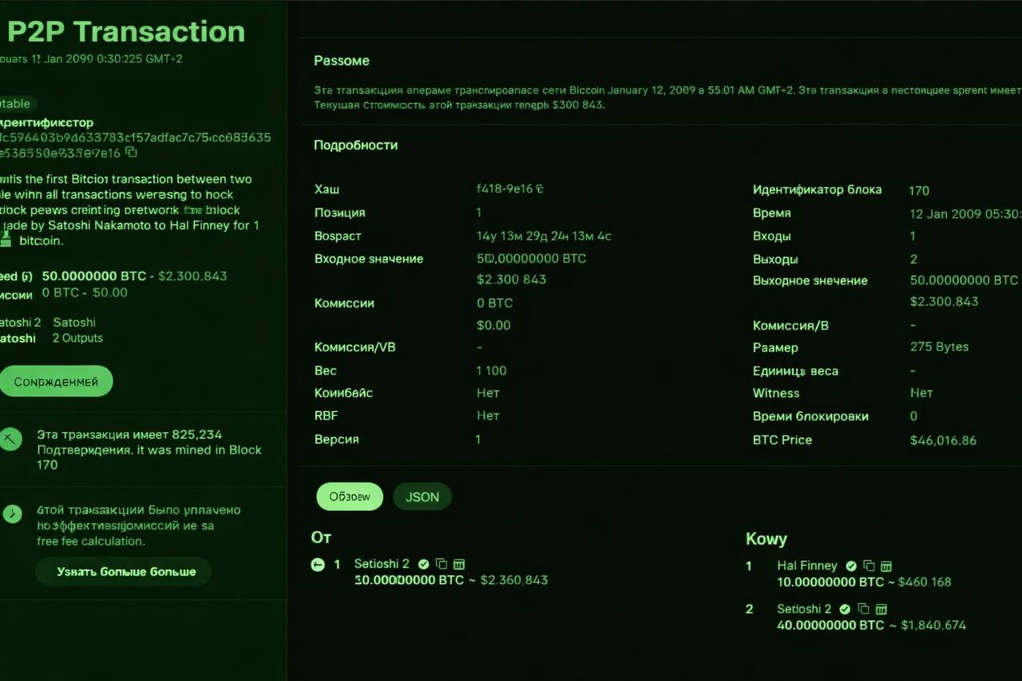Open Hal Finney recipient link

tap(806, 565)
